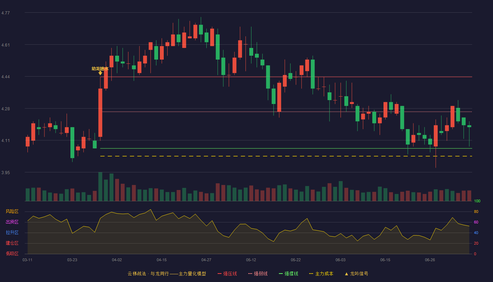Click the pink dotted 强弱线 line on chart
Image resolution: width=493 pixels, height=282 pixels.
[x=287, y=112]
